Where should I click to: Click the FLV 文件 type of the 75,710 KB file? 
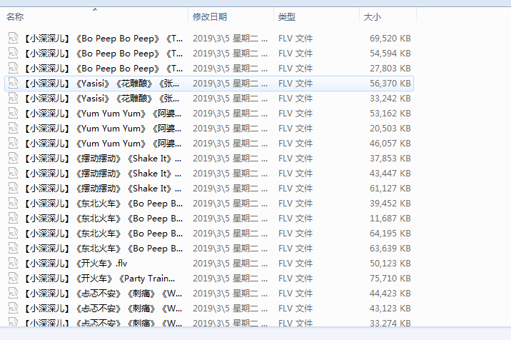295,279
